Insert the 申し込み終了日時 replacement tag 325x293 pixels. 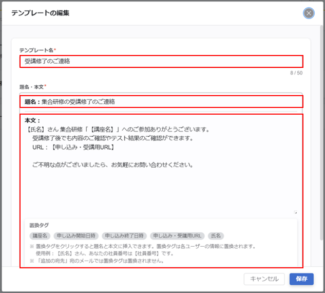(124, 236)
